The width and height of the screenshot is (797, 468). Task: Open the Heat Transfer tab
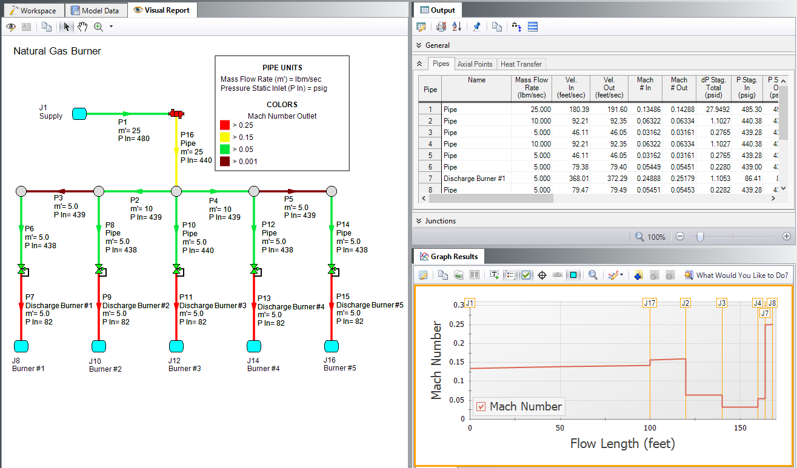point(521,64)
